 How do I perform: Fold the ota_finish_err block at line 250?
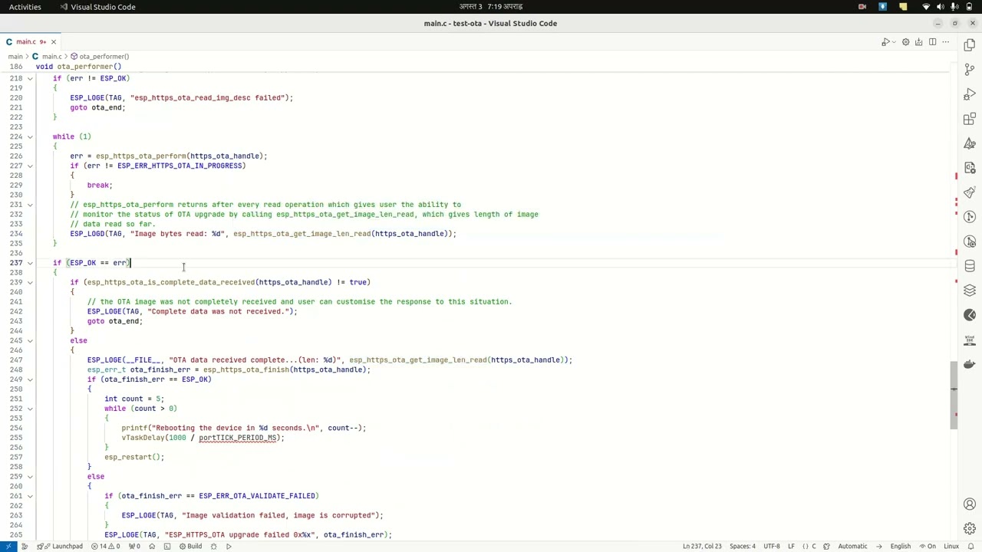tap(30, 379)
